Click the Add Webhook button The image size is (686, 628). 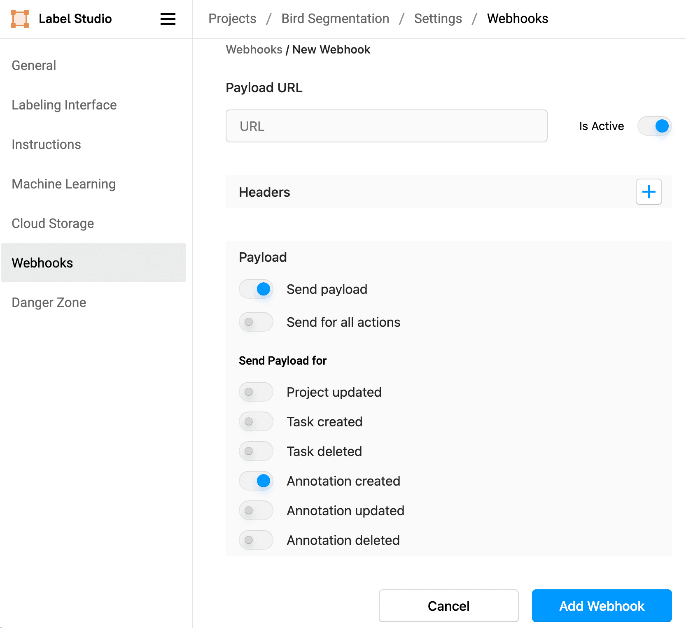coord(601,606)
